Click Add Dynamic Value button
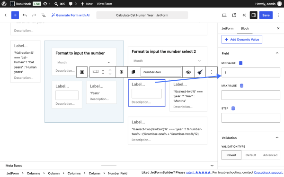Viewport: 284px width, 177px height. pyautogui.click(x=242, y=39)
